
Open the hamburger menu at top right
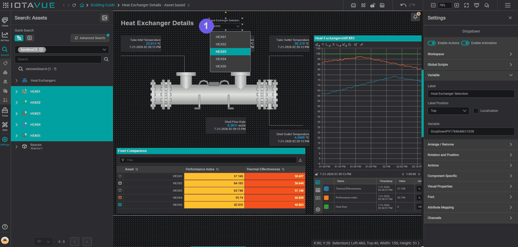tap(508, 5)
